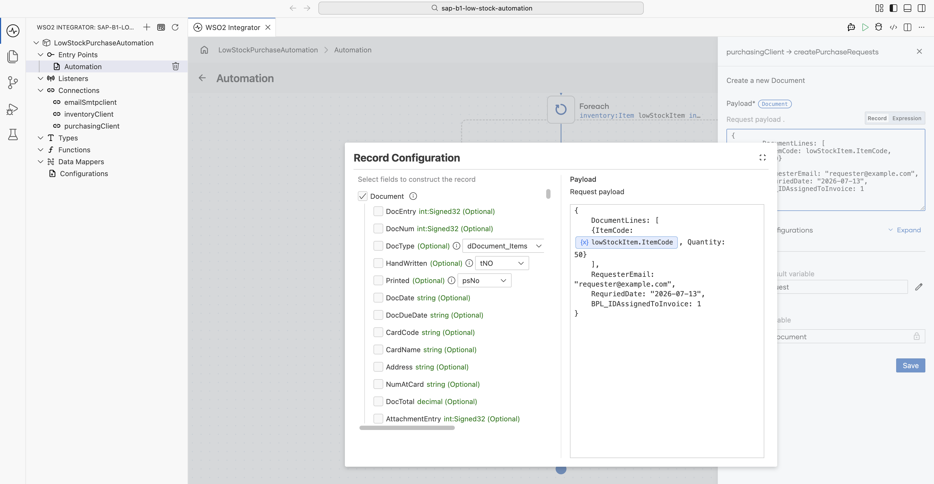Screen dimensions: 934x484
Task: Open Configurations in project tree
Action: point(84,173)
